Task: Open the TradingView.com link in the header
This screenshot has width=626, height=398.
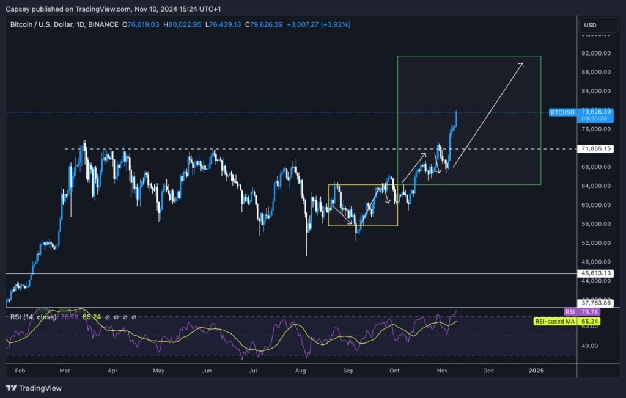Action: tap(102, 9)
